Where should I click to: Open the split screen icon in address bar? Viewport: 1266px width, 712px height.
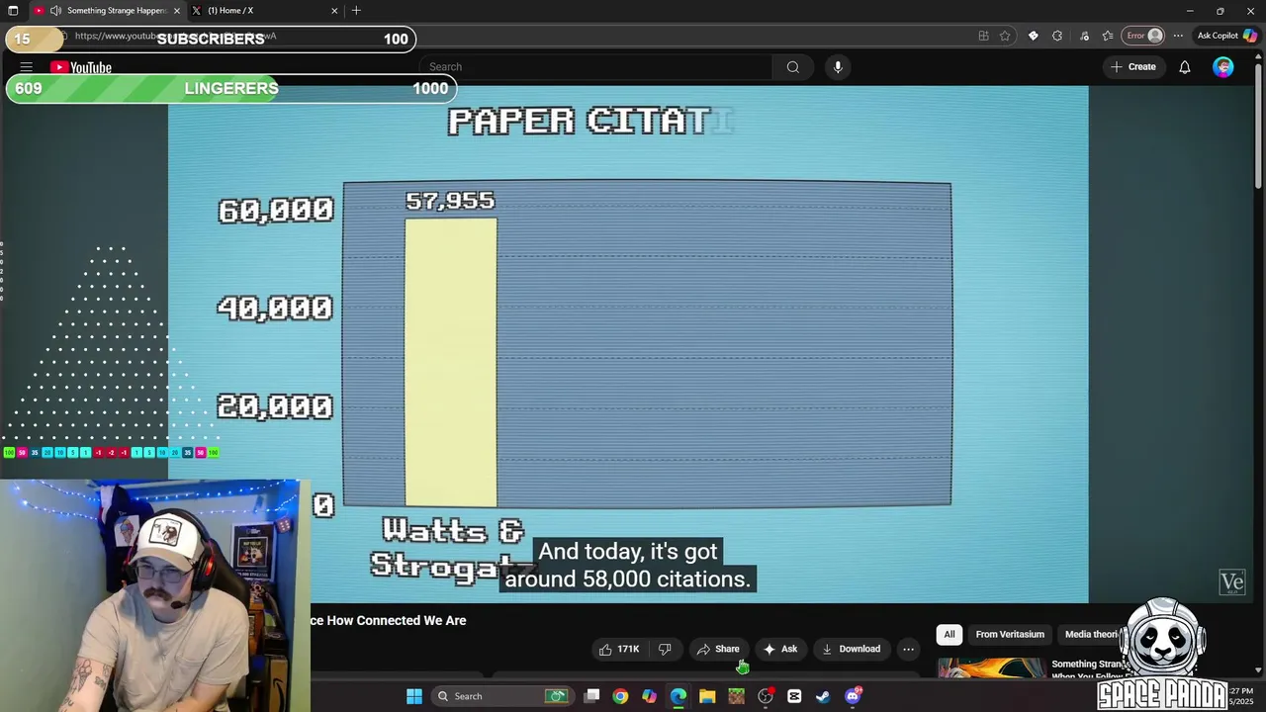click(983, 36)
